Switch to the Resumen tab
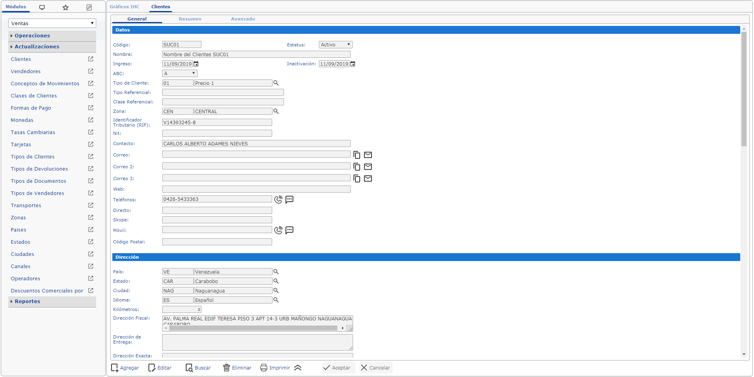This screenshot has height=377, width=754. coord(190,19)
